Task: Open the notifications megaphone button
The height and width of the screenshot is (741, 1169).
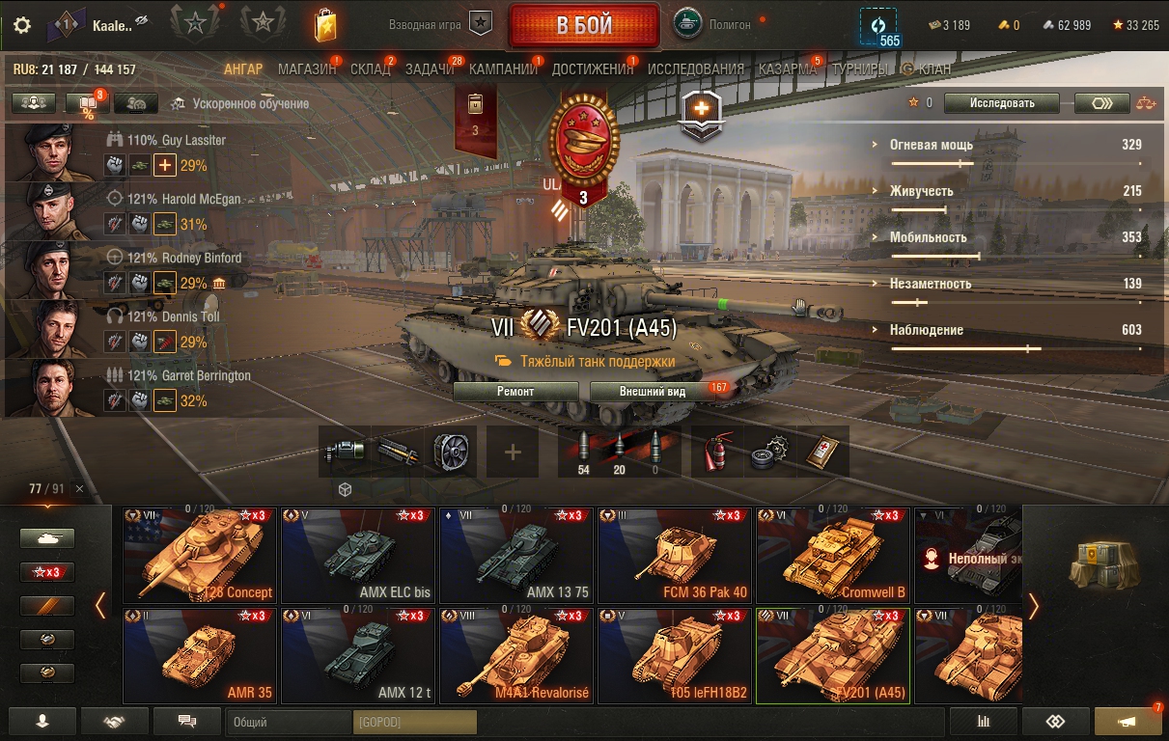Action: click(x=1127, y=721)
